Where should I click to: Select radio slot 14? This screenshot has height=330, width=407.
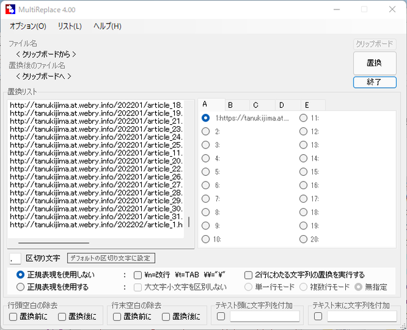(x=303, y=159)
